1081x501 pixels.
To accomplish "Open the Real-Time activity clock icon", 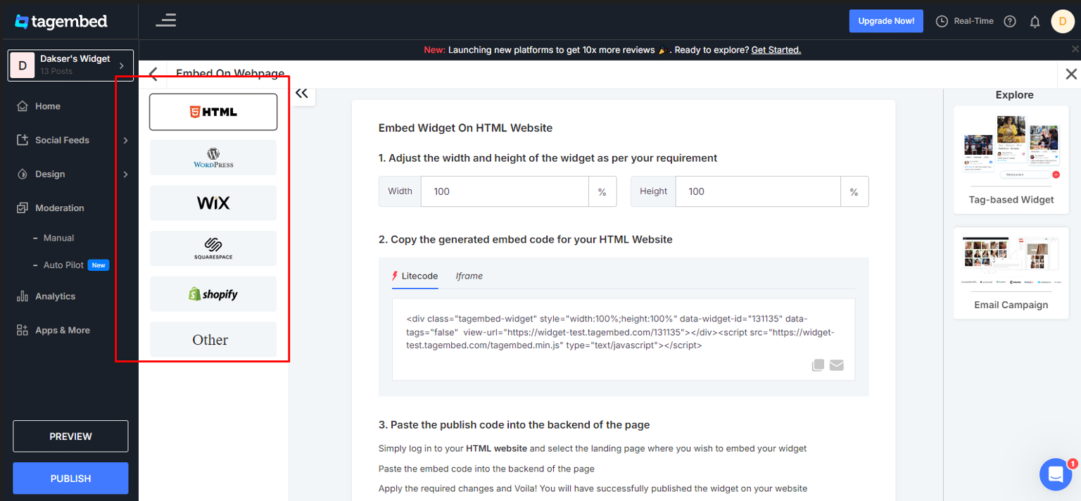I will (942, 21).
